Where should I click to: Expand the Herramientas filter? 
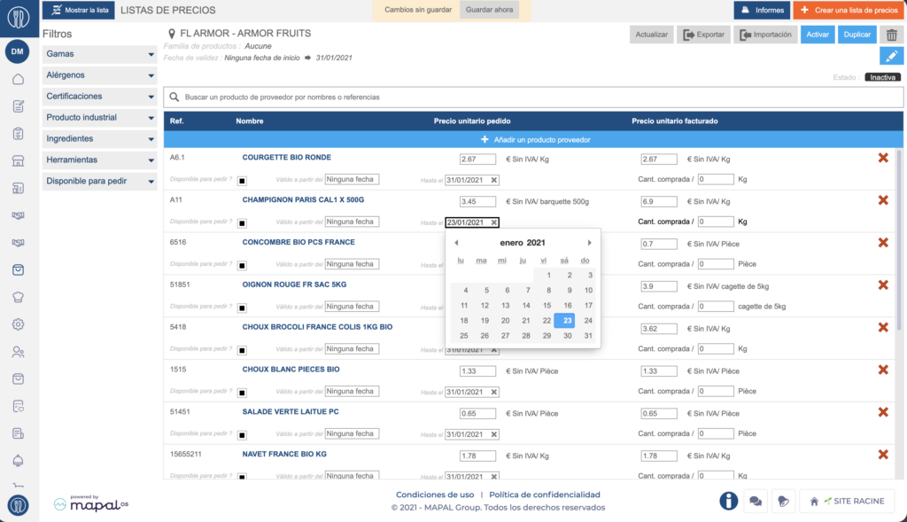tap(99, 160)
